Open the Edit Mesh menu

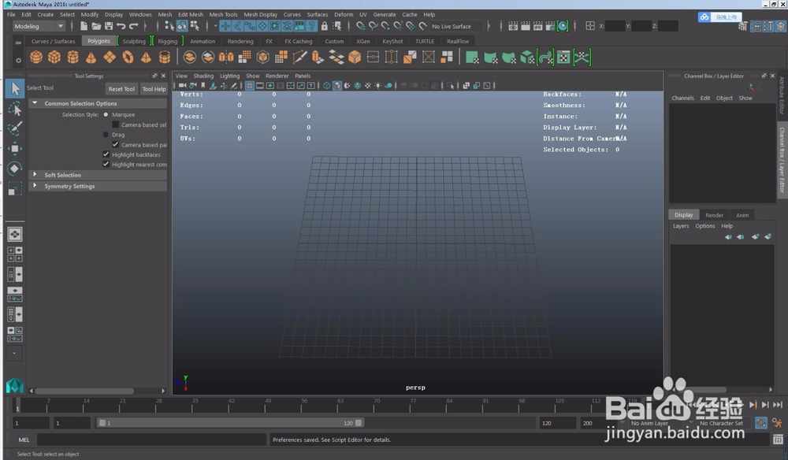coord(191,14)
